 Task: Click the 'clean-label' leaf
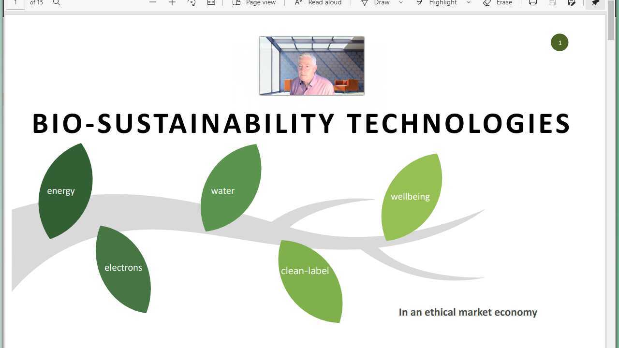point(310,281)
